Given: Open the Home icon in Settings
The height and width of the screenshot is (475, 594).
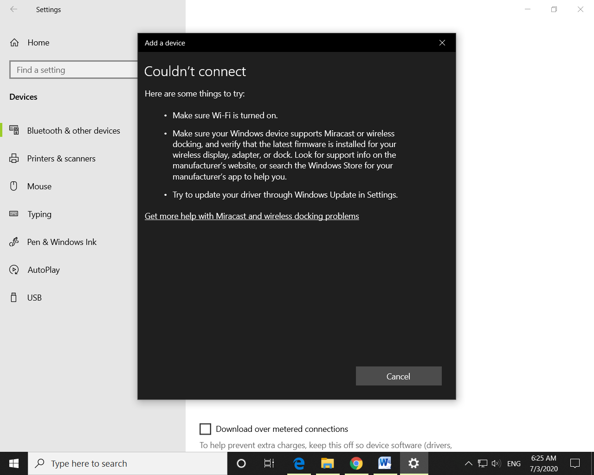Looking at the screenshot, I should point(14,43).
